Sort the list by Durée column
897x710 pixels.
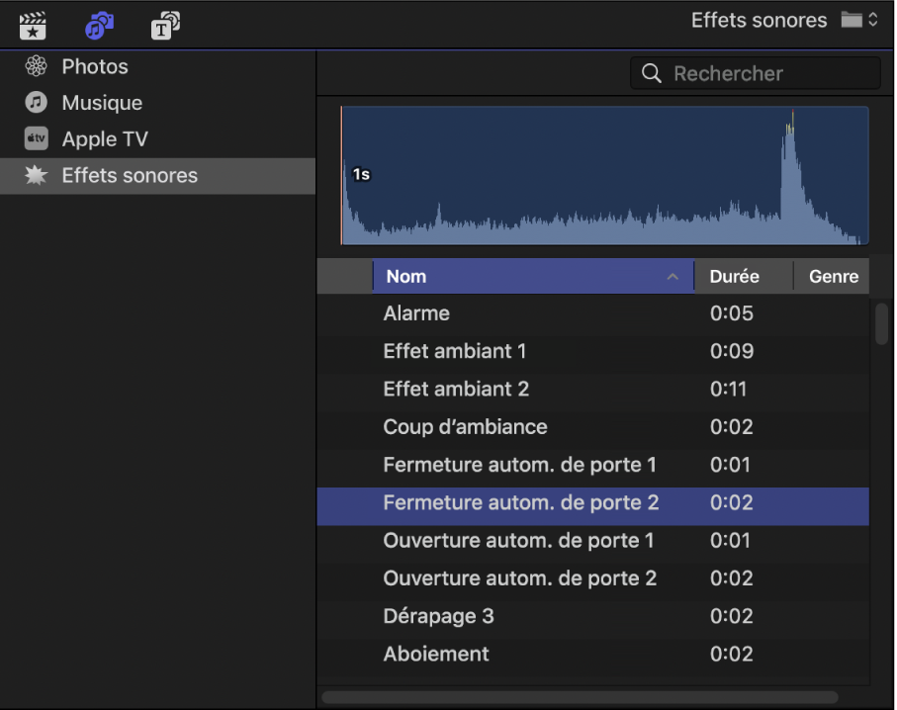(734, 277)
